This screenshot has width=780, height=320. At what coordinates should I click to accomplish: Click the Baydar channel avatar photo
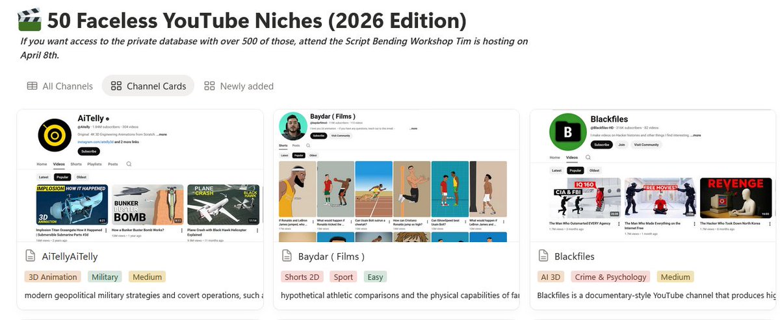294,127
